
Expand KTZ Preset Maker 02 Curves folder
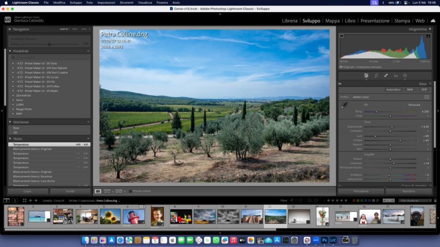(13, 77)
